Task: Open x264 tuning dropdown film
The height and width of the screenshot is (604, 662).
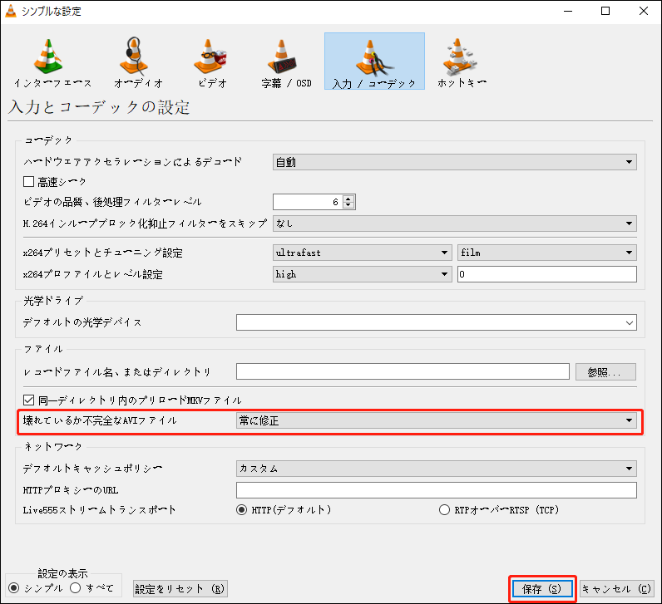Action: point(547,253)
